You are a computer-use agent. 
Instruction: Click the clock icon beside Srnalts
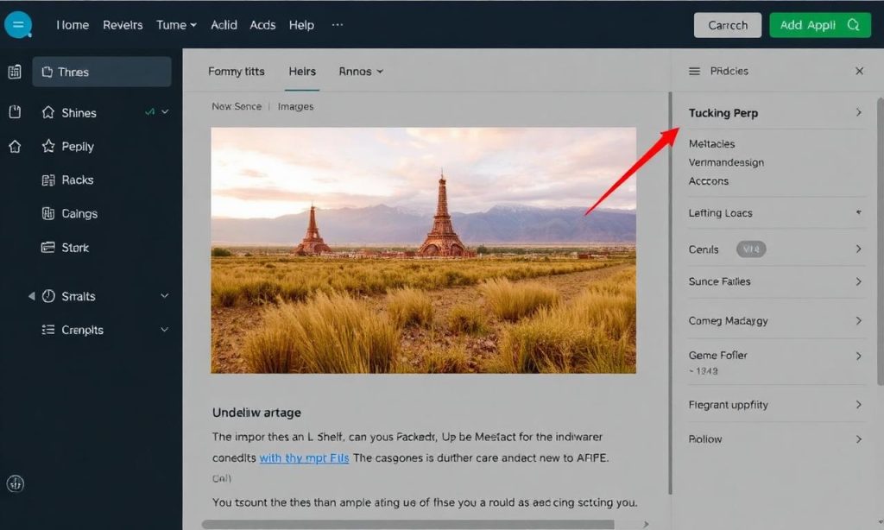point(48,296)
